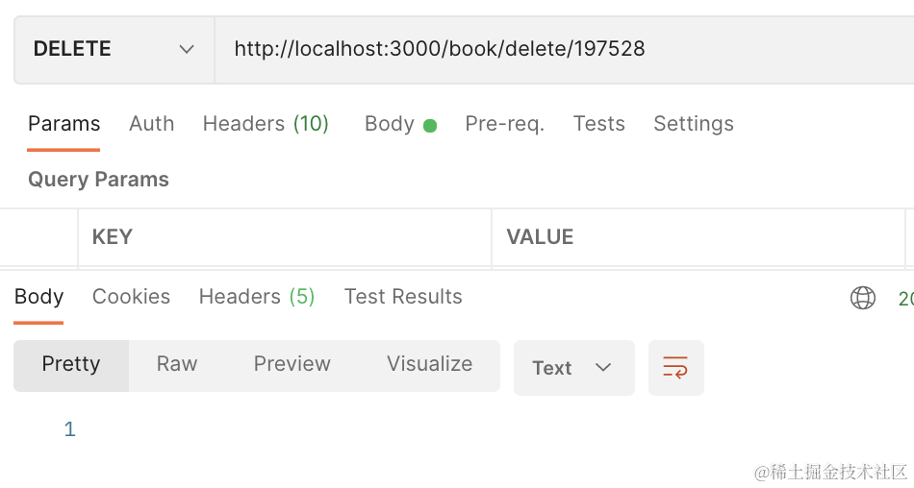Image resolution: width=914 pixels, height=488 pixels.
Task: Open the Auth tab
Action: click(152, 124)
